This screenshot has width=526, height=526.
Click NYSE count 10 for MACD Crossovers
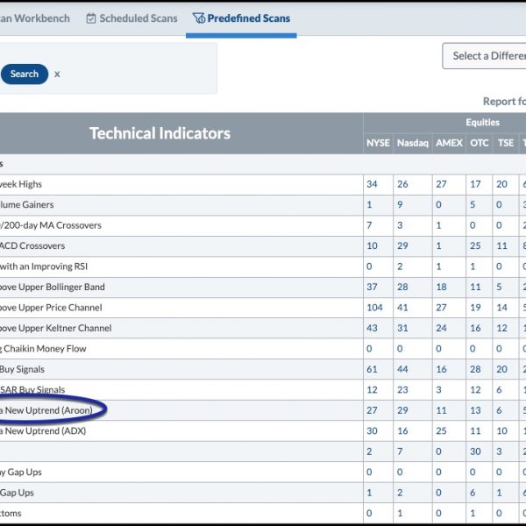pos(372,245)
